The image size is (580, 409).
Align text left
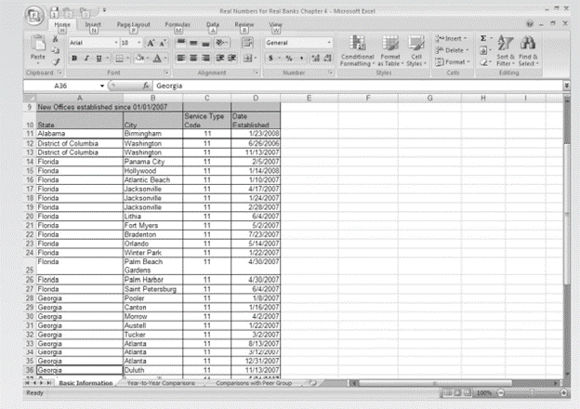(181, 58)
